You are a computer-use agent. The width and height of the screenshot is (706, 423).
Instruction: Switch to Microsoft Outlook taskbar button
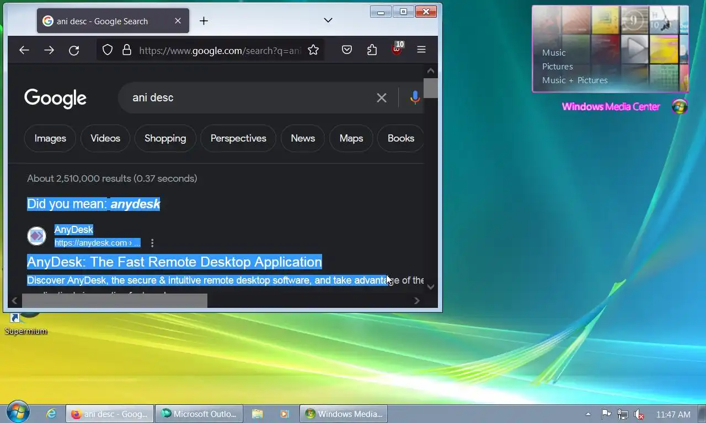(x=199, y=414)
